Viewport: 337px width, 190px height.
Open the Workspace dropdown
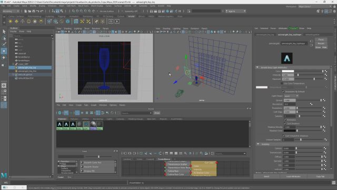[315, 6]
